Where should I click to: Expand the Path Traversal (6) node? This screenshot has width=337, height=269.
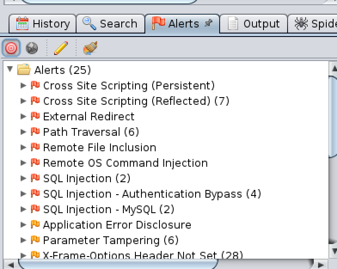click(x=24, y=132)
